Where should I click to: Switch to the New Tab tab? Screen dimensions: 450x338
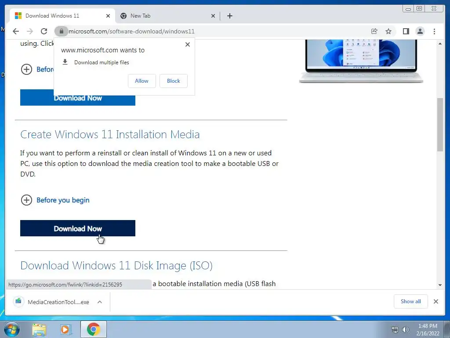point(167,16)
